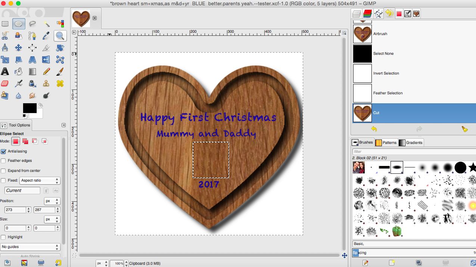Viewport: 476px width, 267px height.
Task: Open the Patterns tab
Action: [386, 142]
